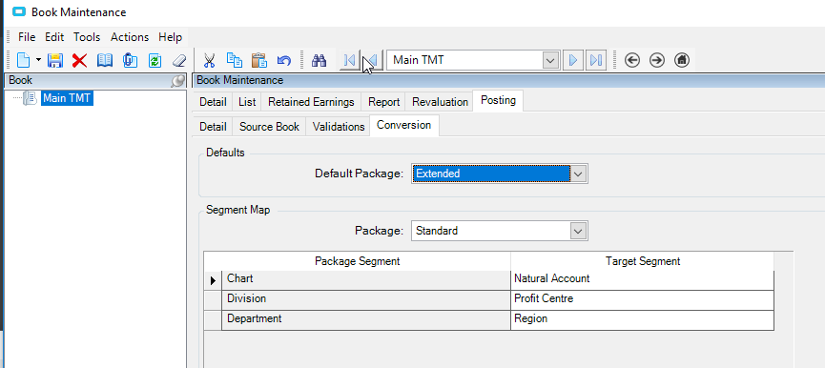The image size is (825, 368).
Task: Click the Target Segment column header
Action: pyautogui.click(x=643, y=261)
